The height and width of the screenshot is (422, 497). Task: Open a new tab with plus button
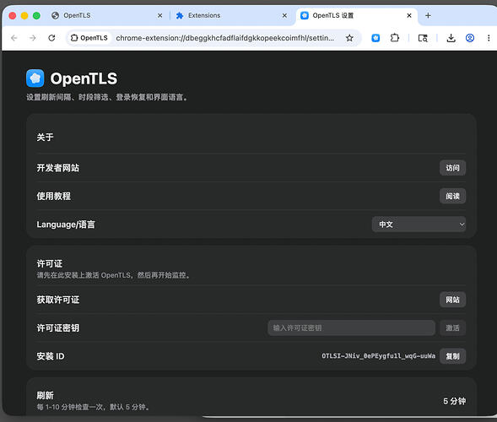pos(428,15)
